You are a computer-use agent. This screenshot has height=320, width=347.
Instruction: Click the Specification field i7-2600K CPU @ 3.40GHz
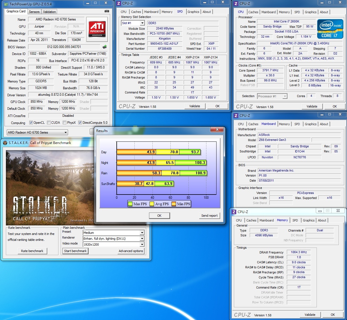[x=299, y=44]
